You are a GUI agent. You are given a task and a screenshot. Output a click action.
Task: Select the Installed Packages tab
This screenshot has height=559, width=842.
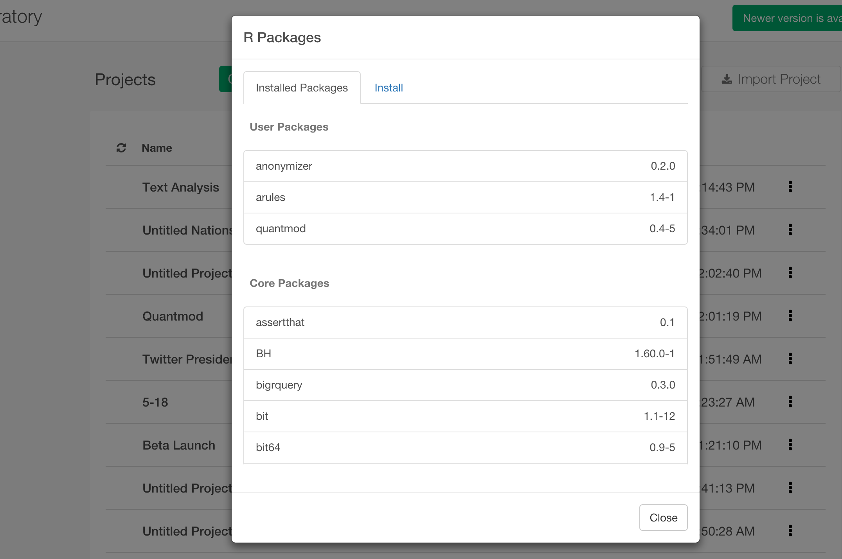(x=302, y=88)
